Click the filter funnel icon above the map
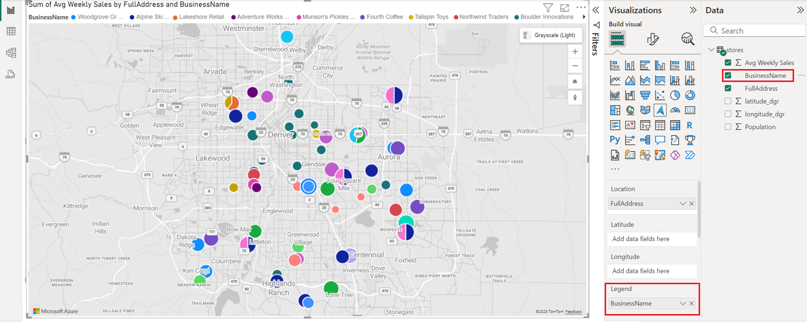The height and width of the screenshot is (322, 807). pos(547,8)
